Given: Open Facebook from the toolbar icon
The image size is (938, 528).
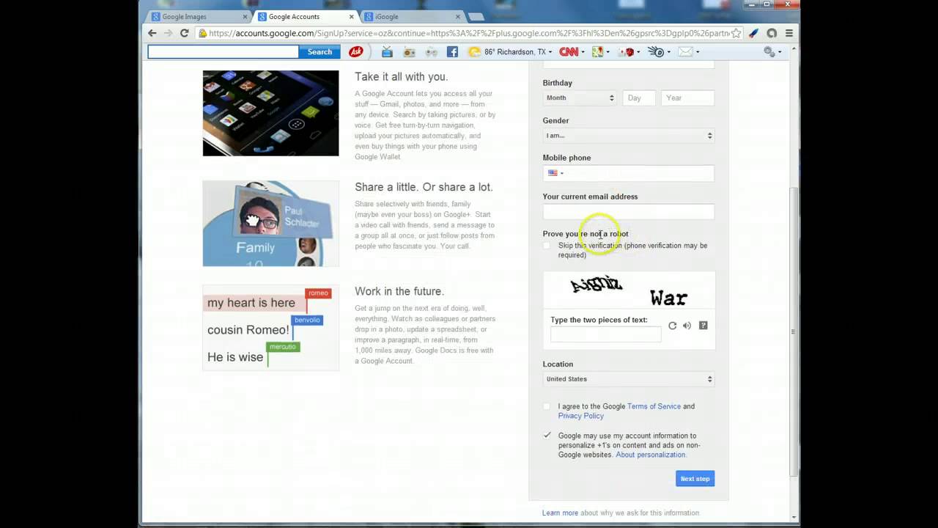Looking at the screenshot, I should coord(452,51).
